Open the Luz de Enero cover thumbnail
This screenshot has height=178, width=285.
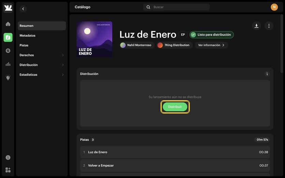click(94, 39)
